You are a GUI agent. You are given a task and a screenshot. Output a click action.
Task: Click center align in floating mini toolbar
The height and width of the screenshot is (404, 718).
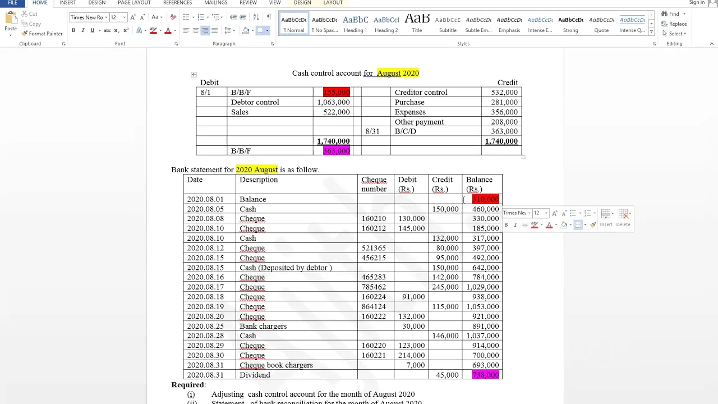[525, 224]
